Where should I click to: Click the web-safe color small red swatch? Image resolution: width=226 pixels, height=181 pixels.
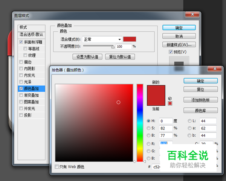point(170,103)
